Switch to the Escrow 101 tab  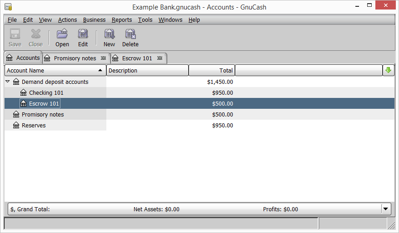[137, 58]
